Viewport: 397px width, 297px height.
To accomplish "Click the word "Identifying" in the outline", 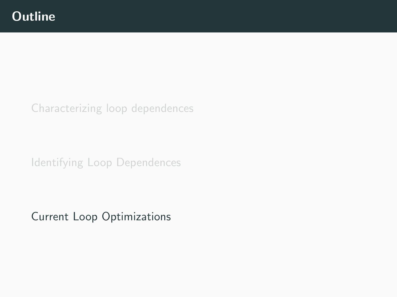I will coord(57,163).
